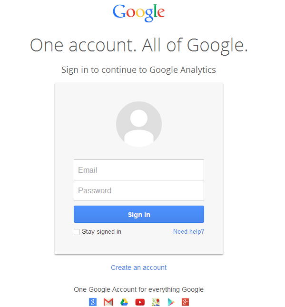Click the gray profile avatar placeholder
The image size is (285, 307).
click(139, 124)
